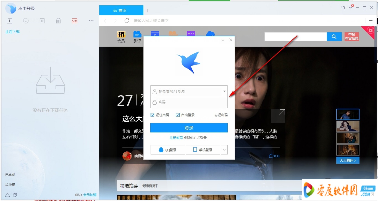Start download with the down-arrow circle icon
This screenshot has height=201, width=378.
[26, 21]
